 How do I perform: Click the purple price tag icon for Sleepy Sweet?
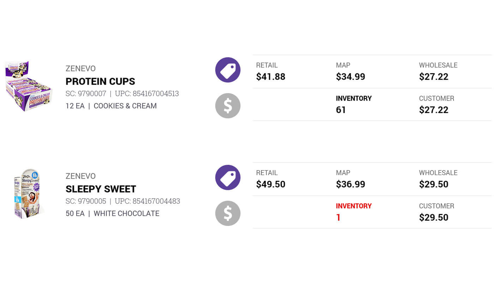pyautogui.click(x=228, y=177)
